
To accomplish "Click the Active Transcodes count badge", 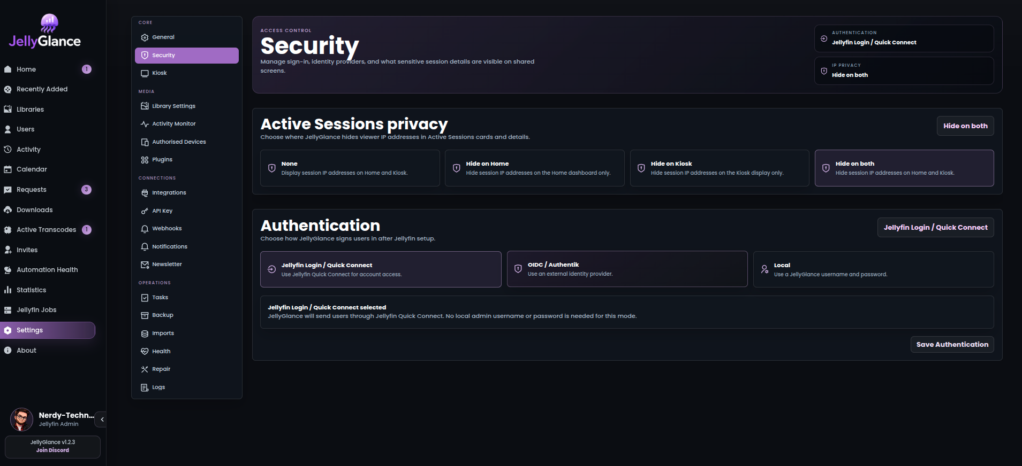I will pyautogui.click(x=86, y=230).
